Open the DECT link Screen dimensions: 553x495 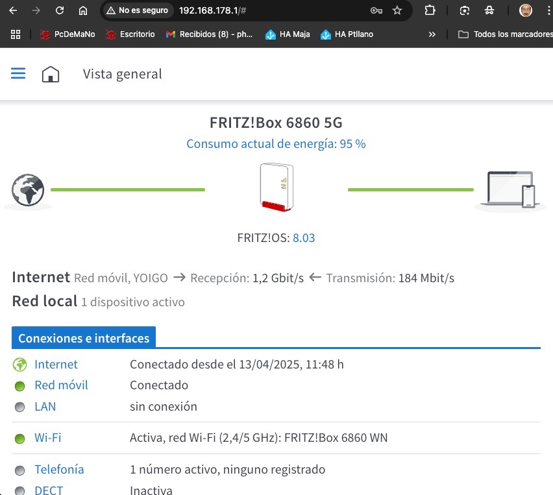(x=49, y=490)
